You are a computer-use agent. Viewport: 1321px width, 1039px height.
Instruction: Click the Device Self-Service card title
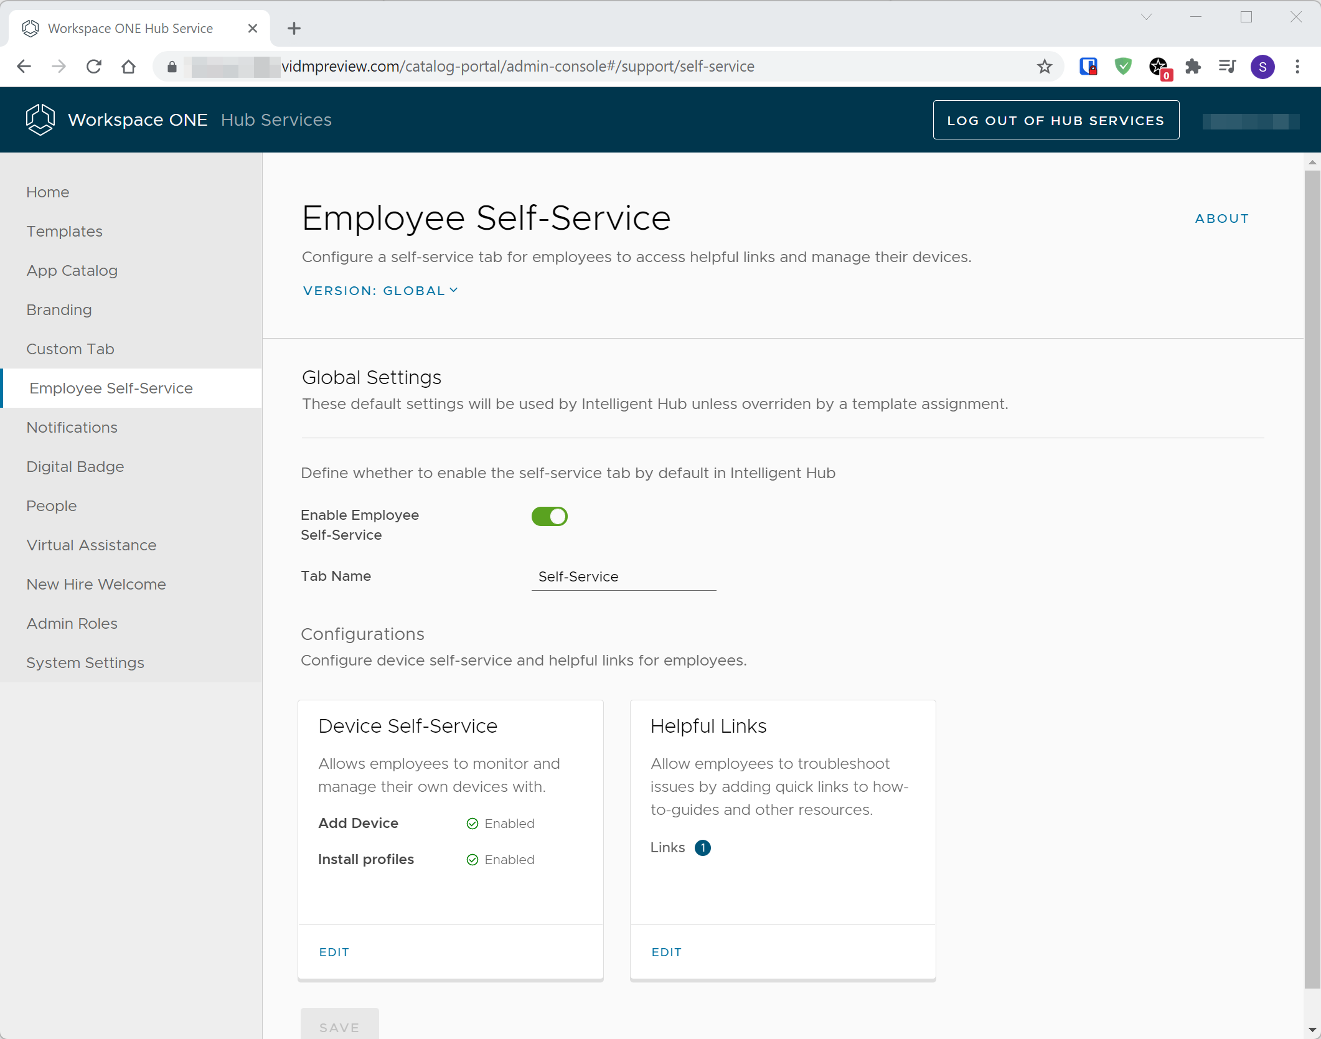(x=408, y=726)
